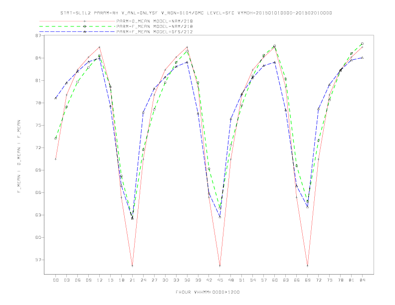The height and width of the screenshot is (305, 395).
Task: Click the y-axis tick label 84
Action: [38, 58]
